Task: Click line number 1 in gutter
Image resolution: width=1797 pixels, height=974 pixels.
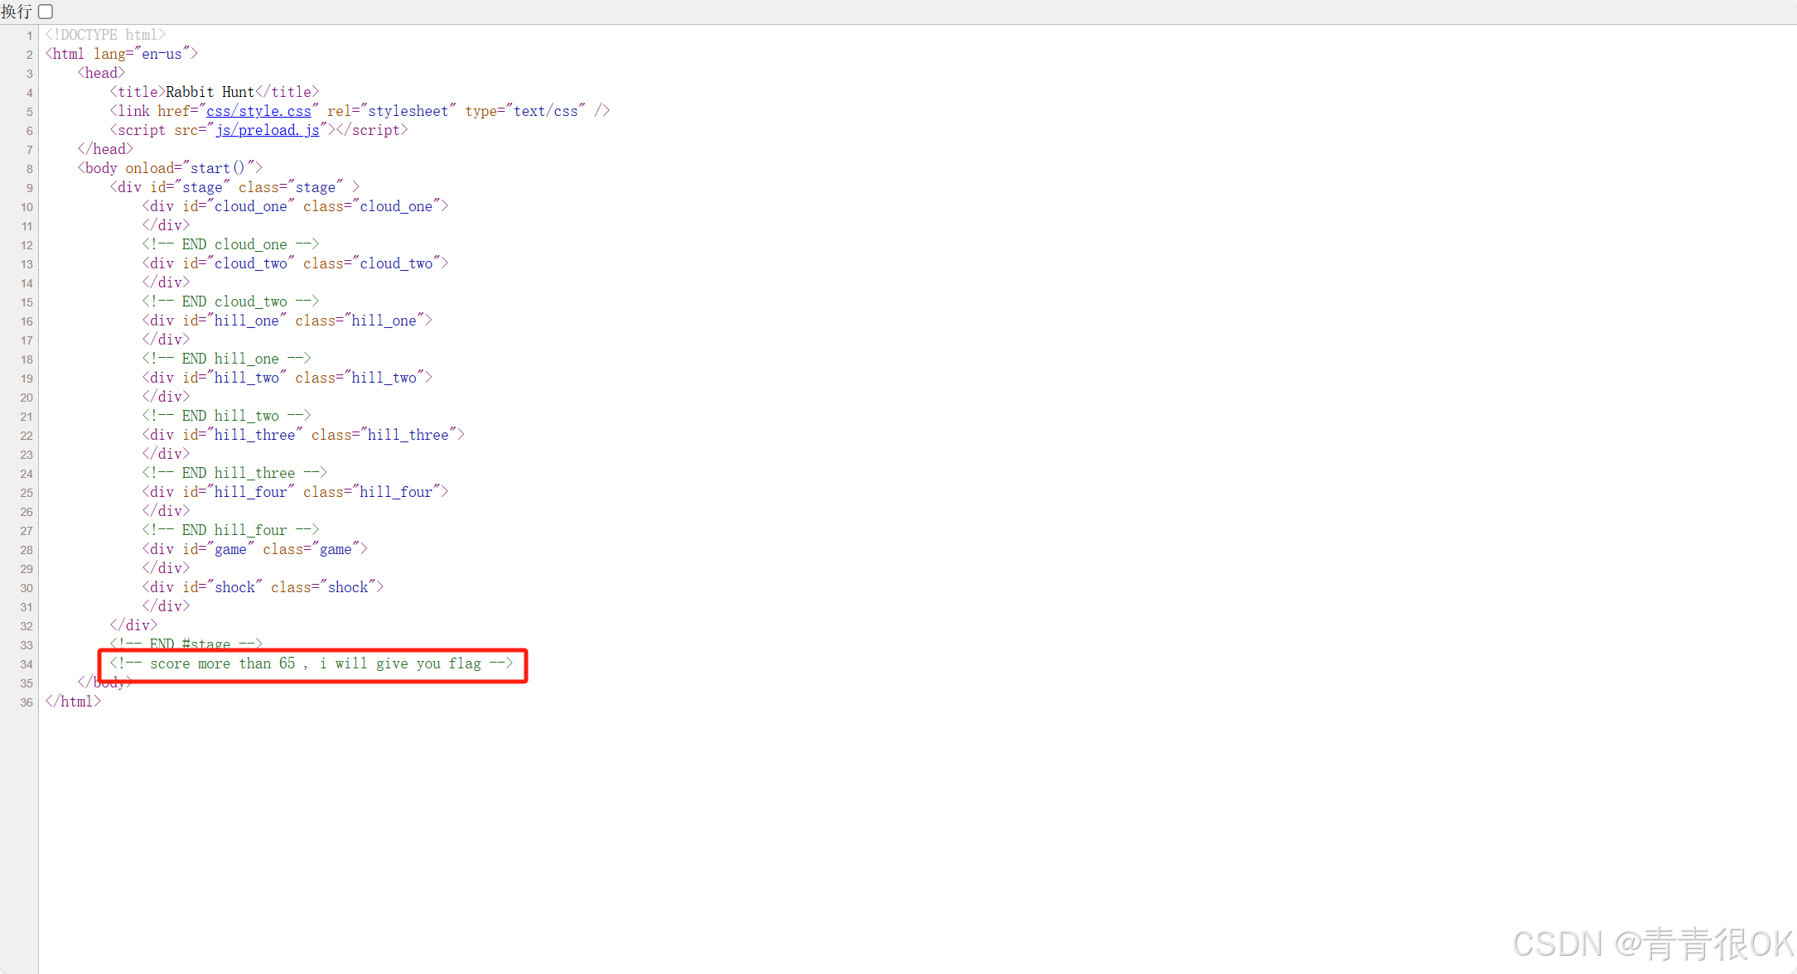Action: point(30,36)
